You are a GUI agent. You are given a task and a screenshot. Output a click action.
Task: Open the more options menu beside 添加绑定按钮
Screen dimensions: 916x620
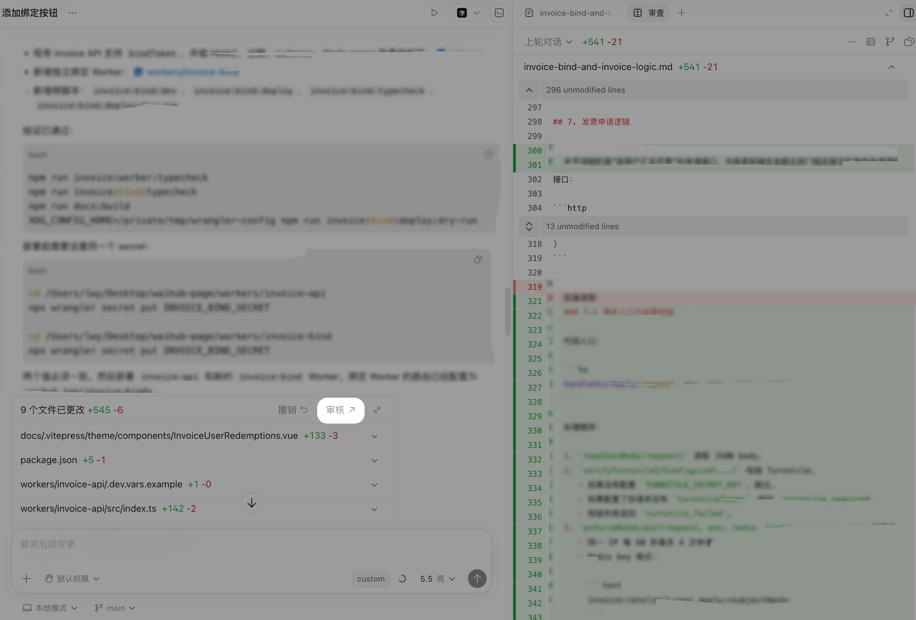coord(72,13)
